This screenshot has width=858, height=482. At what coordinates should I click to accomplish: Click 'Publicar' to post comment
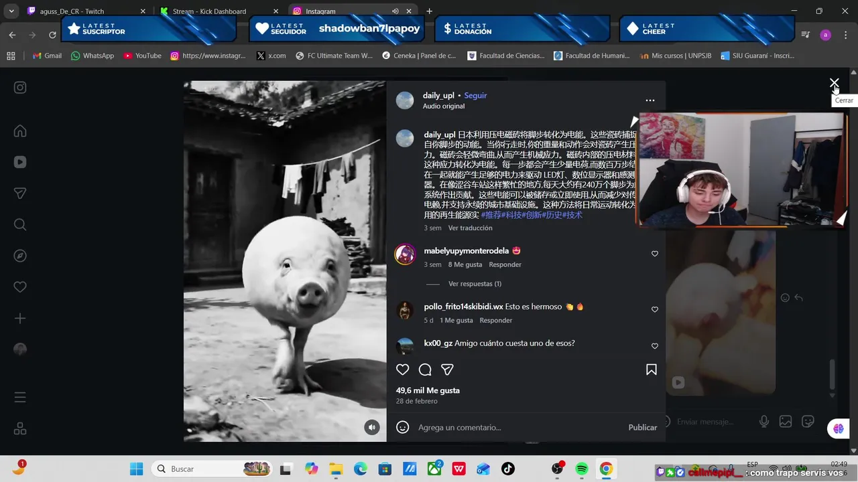pos(642,427)
